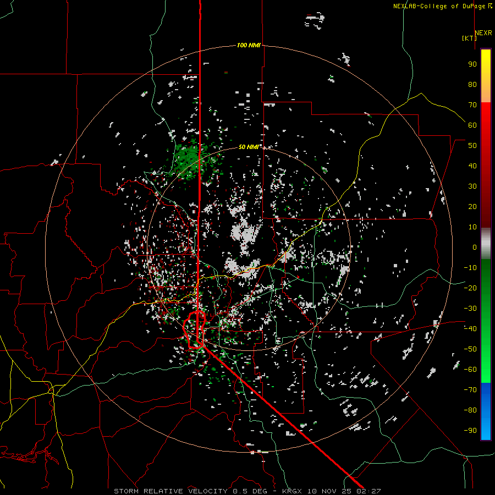This screenshot has height=495, width=495.
Task: Click the 90 value on velocity scale
Action: pos(472,64)
